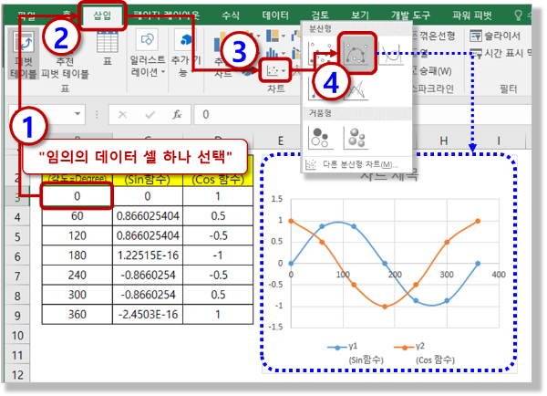Click the orange cosine curve minimum point
This screenshot has height=396, width=547.
(x=385, y=307)
